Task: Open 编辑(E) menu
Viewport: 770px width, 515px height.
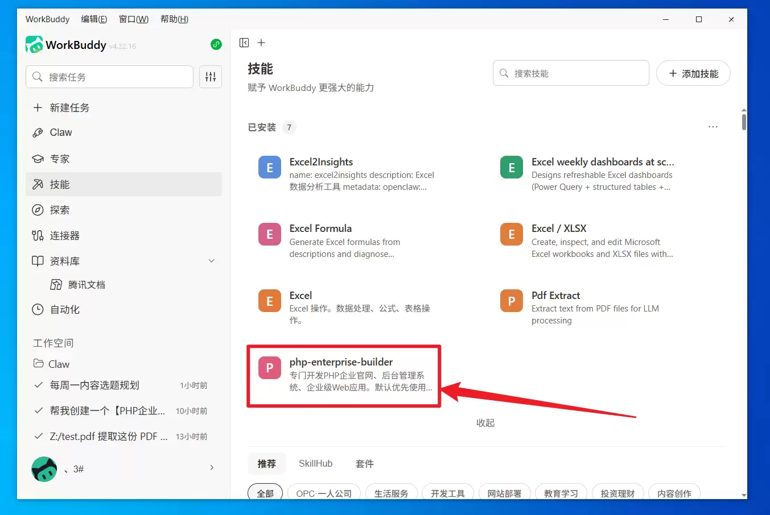Action: point(94,19)
